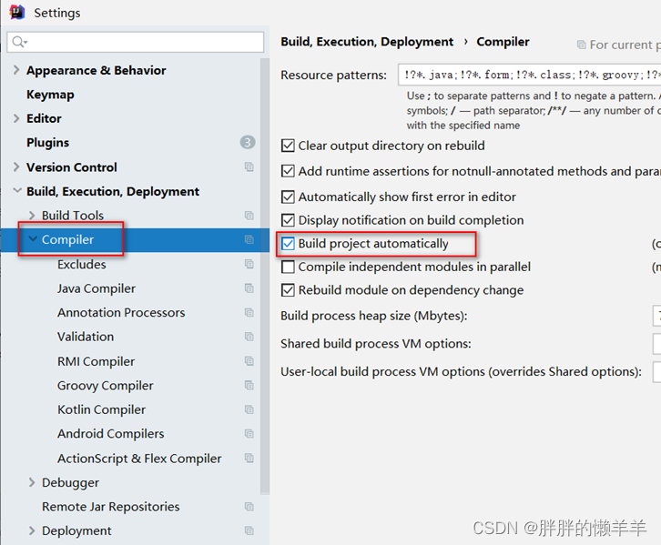Click the Plugins update count badge
The width and height of the screenshot is (661, 545).
[248, 142]
